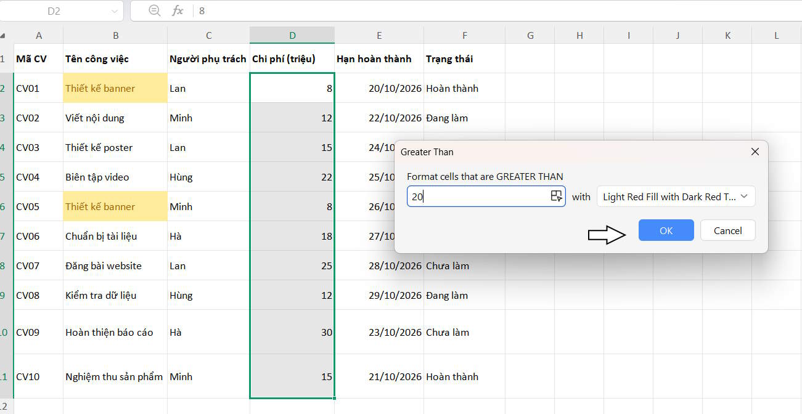This screenshot has height=414, width=802.
Task: Select the cost cell with value 22
Action: (293, 177)
